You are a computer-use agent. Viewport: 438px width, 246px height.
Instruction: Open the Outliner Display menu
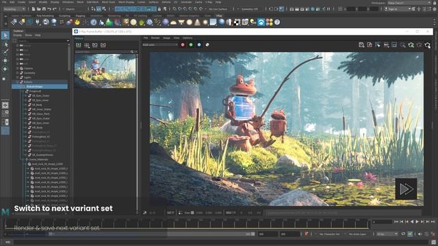[17, 35]
